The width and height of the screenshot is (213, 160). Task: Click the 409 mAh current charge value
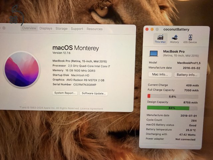pyautogui.click(x=192, y=85)
